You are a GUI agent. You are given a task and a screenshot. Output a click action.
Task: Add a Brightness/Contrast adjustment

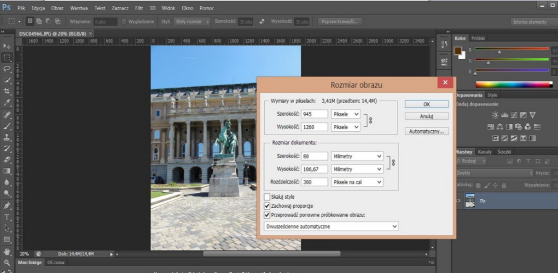point(495,115)
